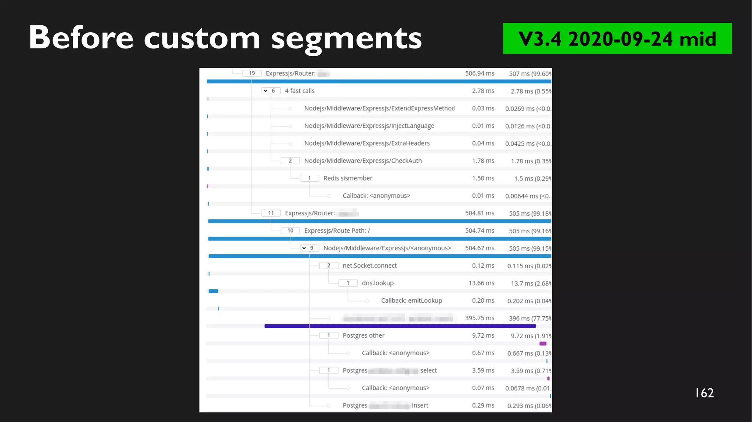752x422 pixels.
Task: Click the top Expressjs/Router blue timeline bar
Action: 379,81
